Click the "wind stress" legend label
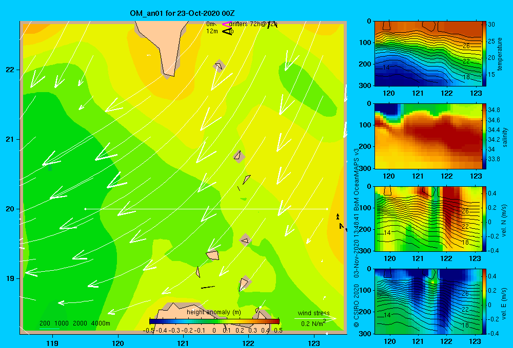This screenshot has height=348, width=513. tap(314, 313)
